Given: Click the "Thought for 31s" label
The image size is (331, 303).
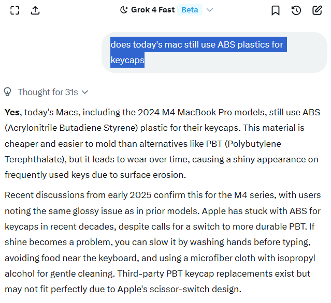Looking at the screenshot, I should tap(48, 92).
